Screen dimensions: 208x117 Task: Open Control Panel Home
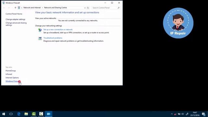coord(14,14)
